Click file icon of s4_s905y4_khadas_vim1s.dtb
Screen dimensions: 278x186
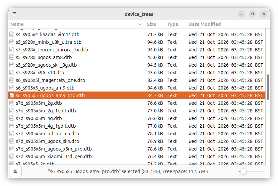(12, 34)
